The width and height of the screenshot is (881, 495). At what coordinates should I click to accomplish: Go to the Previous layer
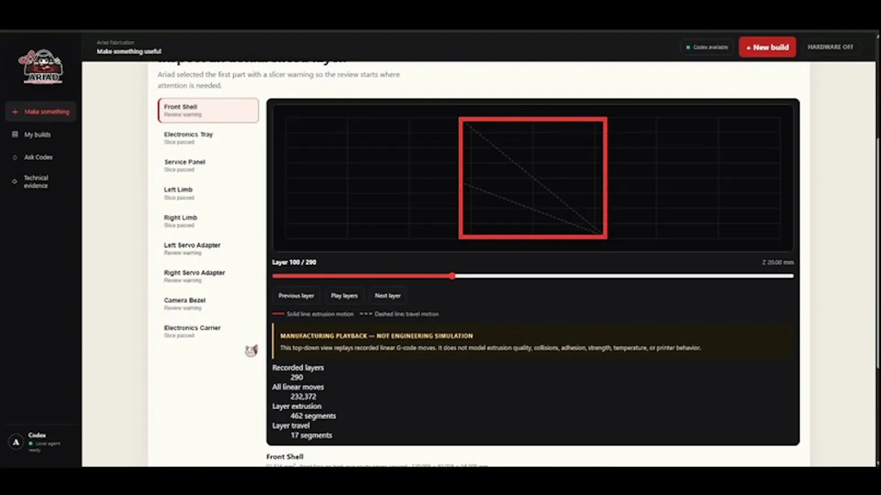296,296
